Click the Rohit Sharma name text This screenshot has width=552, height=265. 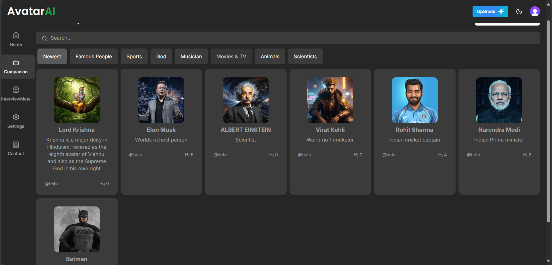(415, 130)
